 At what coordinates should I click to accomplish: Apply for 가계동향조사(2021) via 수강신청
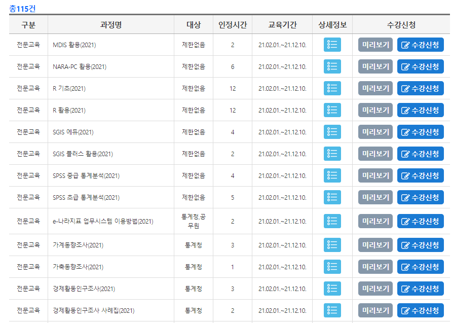[x=420, y=245]
